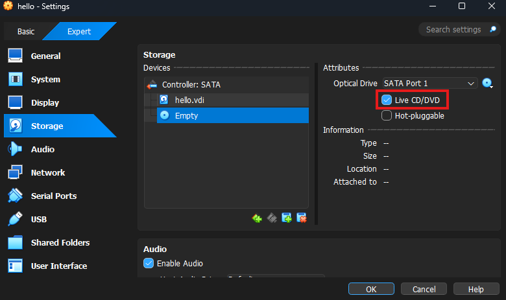Image resolution: width=506 pixels, height=300 pixels.
Task: Open the Shared Folders settings category
Action: pos(60,242)
